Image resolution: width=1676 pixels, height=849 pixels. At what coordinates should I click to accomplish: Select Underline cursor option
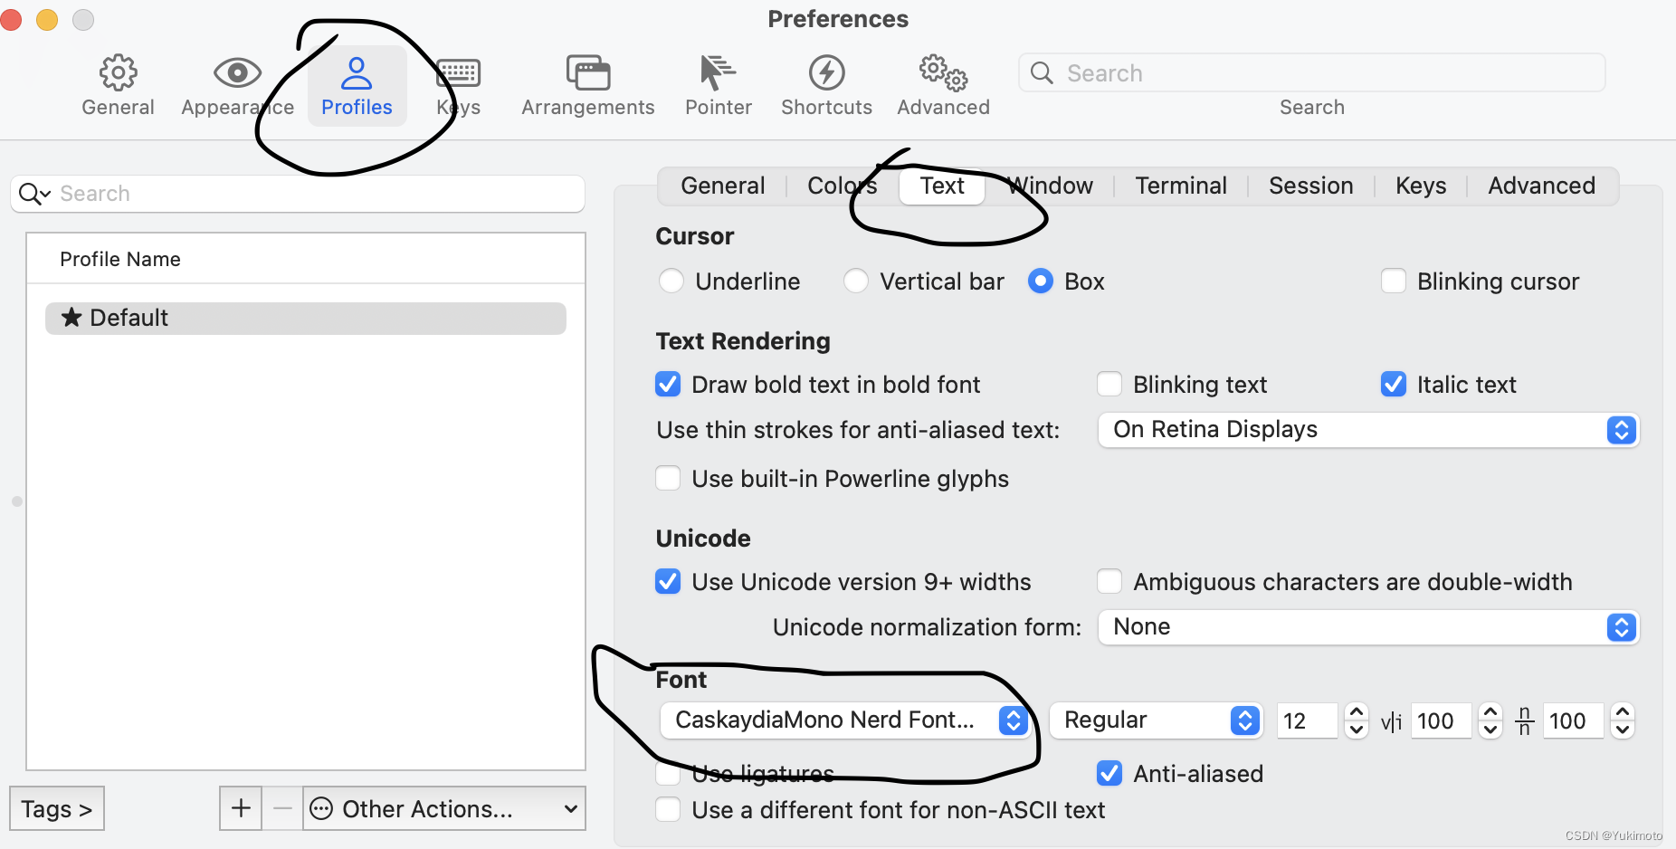pyautogui.click(x=671, y=281)
